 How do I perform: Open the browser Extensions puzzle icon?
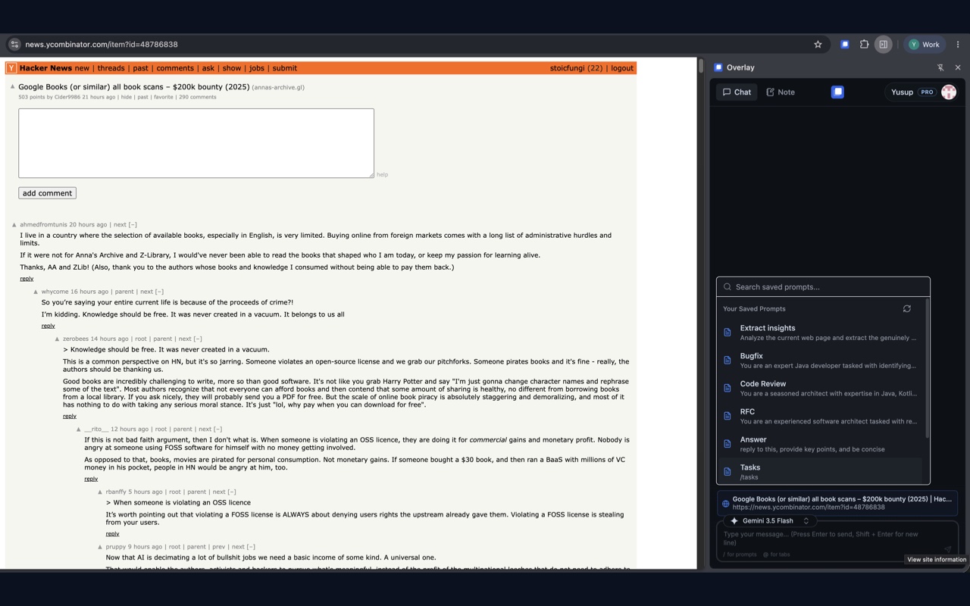[864, 45]
